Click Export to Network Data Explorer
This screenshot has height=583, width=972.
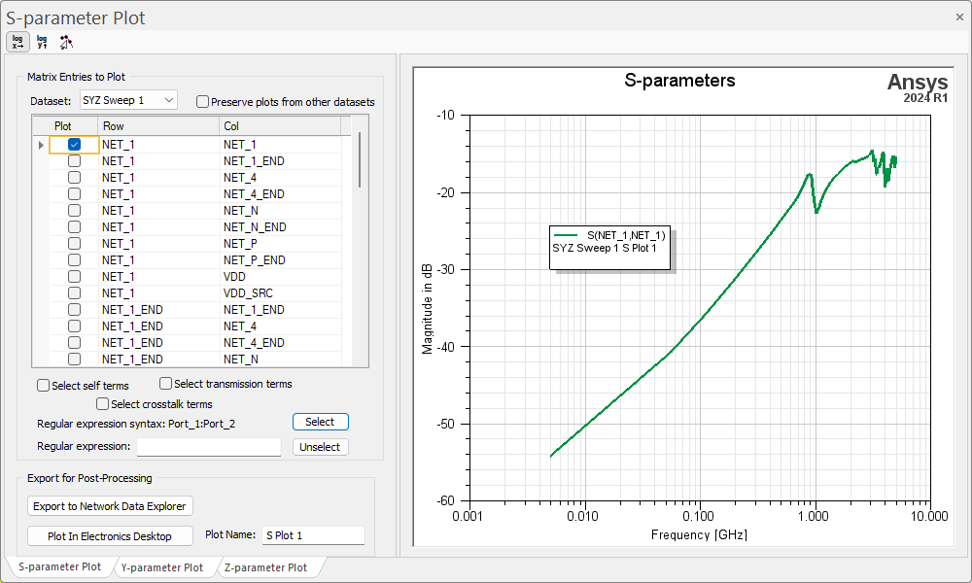pyautogui.click(x=110, y=506)
